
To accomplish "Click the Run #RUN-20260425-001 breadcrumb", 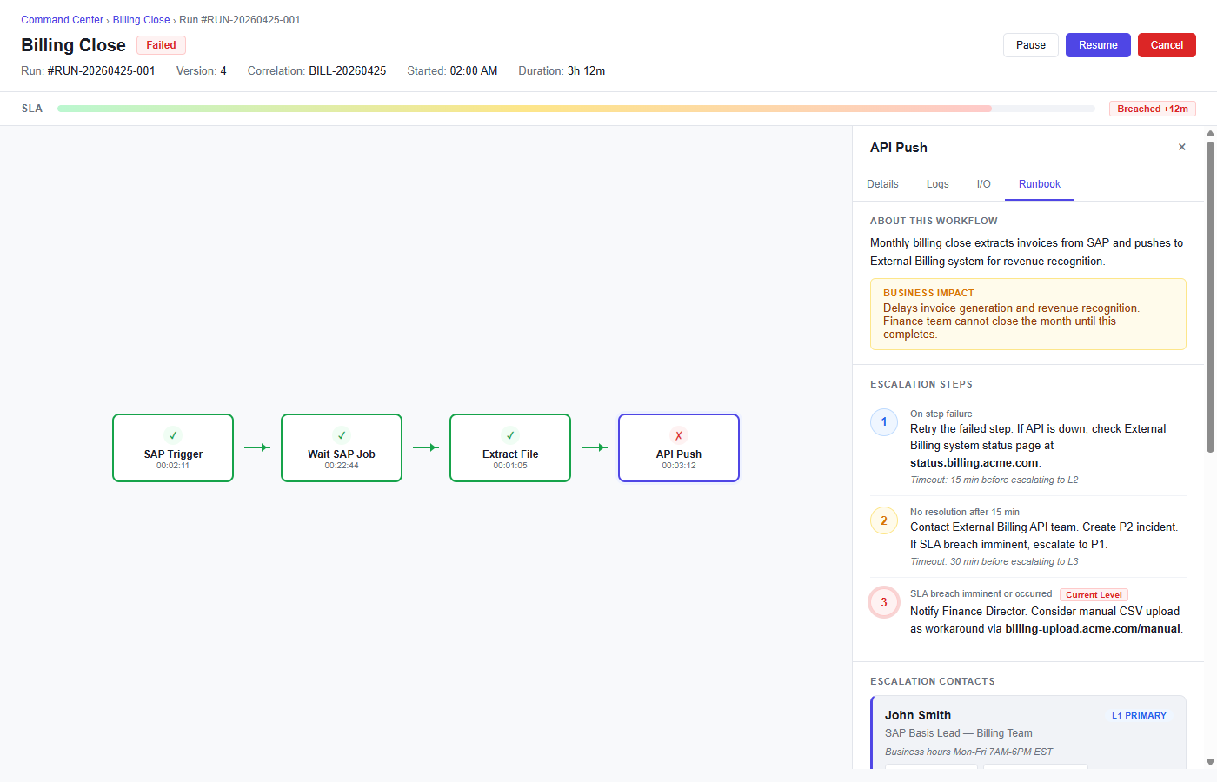I will click(x=240, y=20).
